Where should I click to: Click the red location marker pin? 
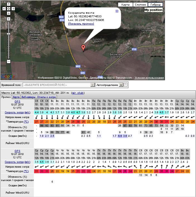click(x=83, y=48)
